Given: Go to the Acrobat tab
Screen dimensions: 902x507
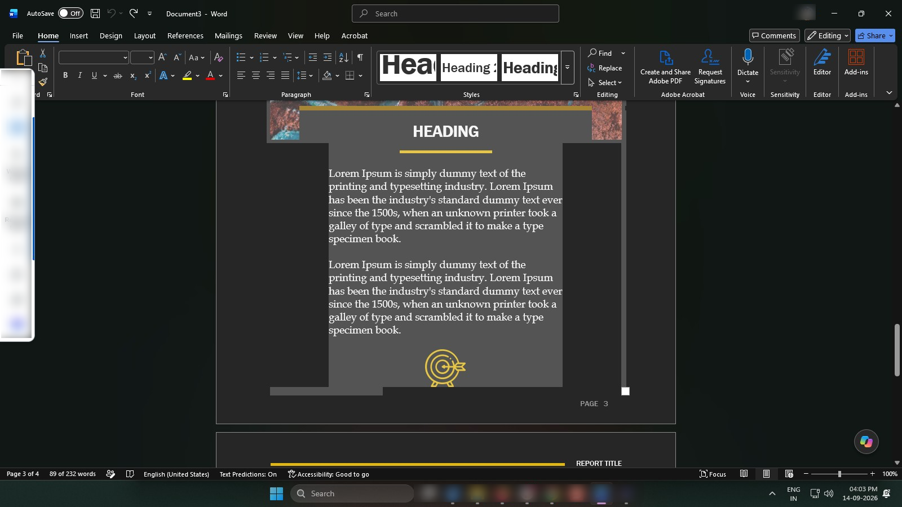Looking at the screenshot, I should coord(355,35).
